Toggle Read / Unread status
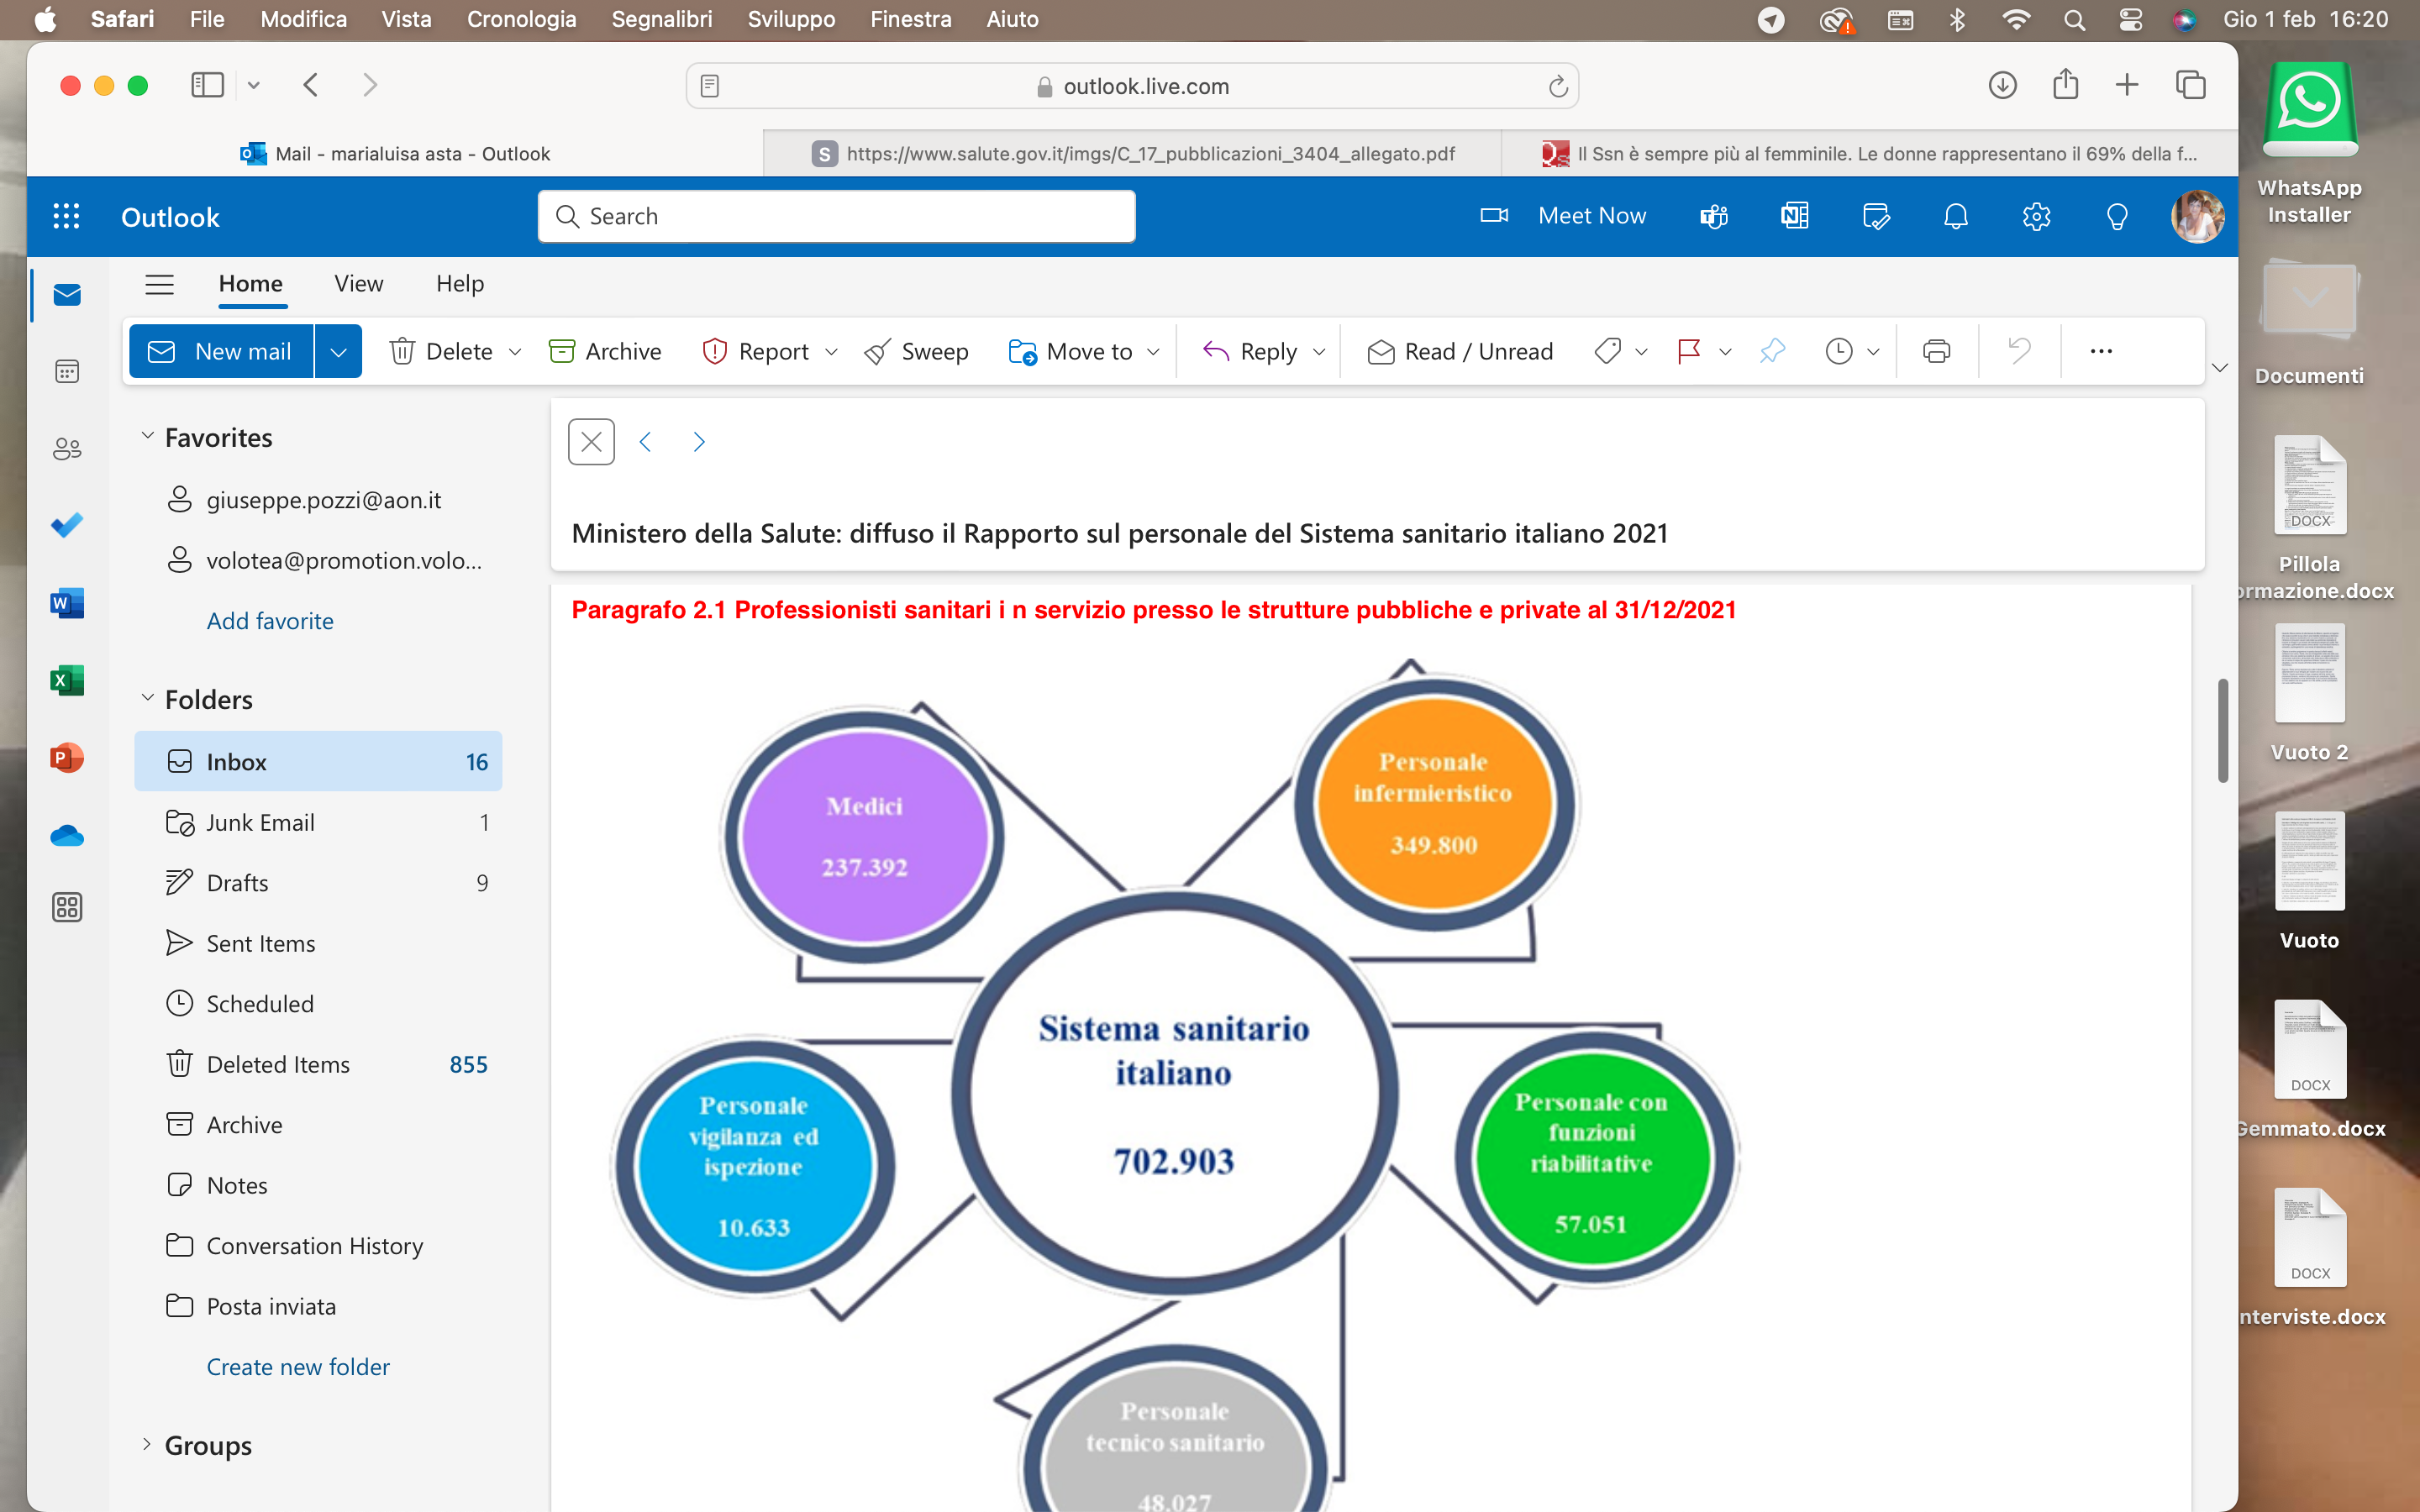This screenshot has width=2420, height=1512. click(x=1460, y=351)
